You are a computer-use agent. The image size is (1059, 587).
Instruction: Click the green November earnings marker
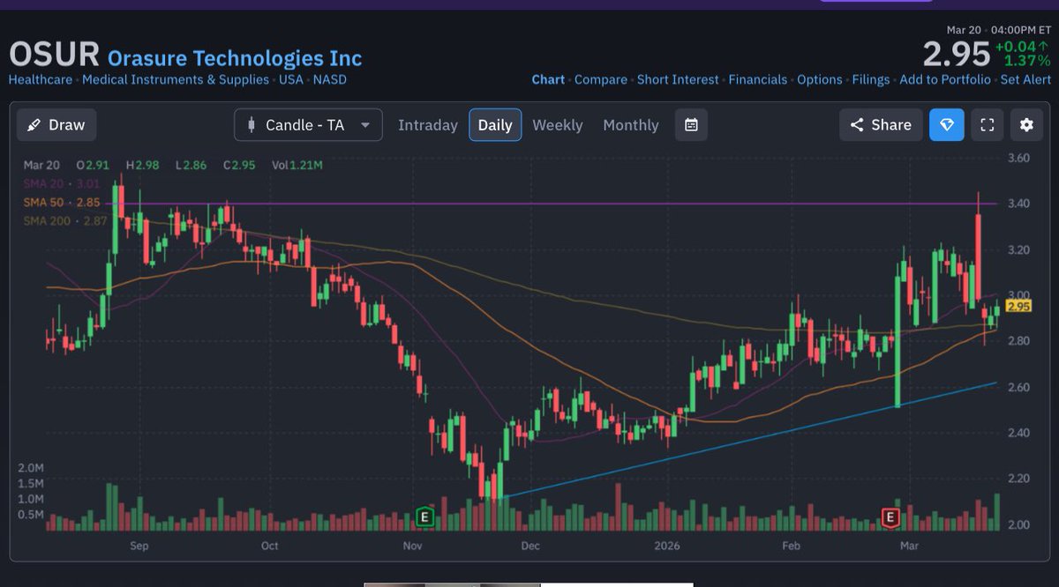pyautogui.click(x=425, y=517)
